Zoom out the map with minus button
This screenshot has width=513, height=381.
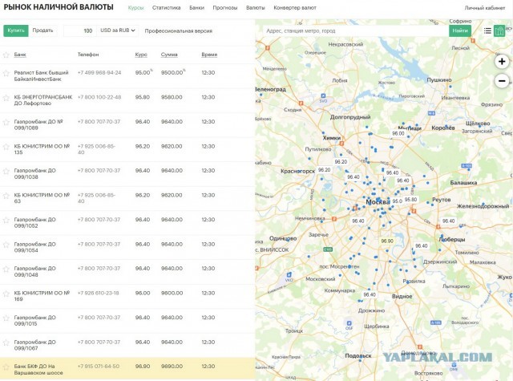tap(502, 81)
